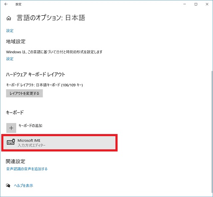Click the キーボードの追加 label
Screen dimensions: 213x197
(30, 126)
